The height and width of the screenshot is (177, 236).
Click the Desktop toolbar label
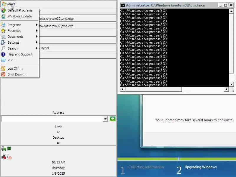[x=58, y=137]
